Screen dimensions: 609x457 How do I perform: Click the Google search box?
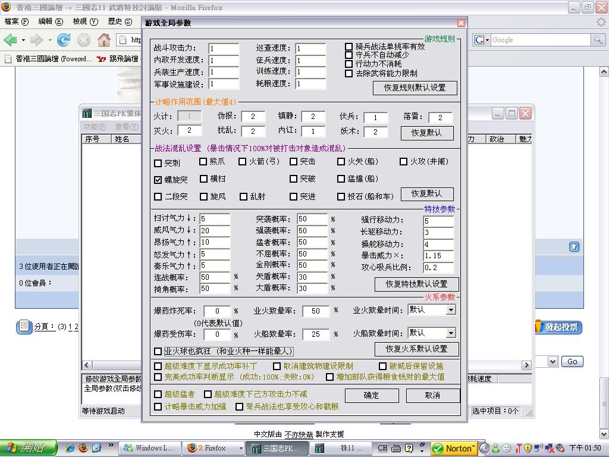(x=541, y=40)
